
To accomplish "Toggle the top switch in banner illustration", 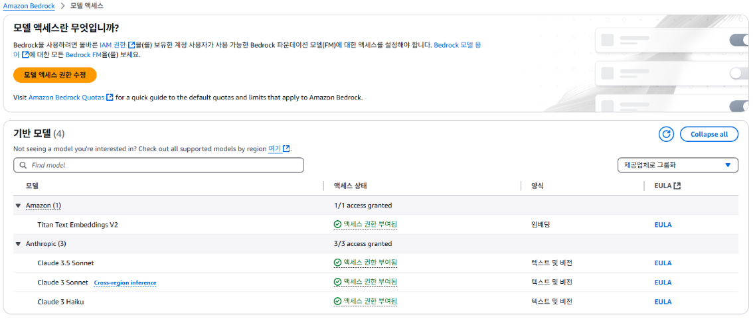I will pos(738,40).
